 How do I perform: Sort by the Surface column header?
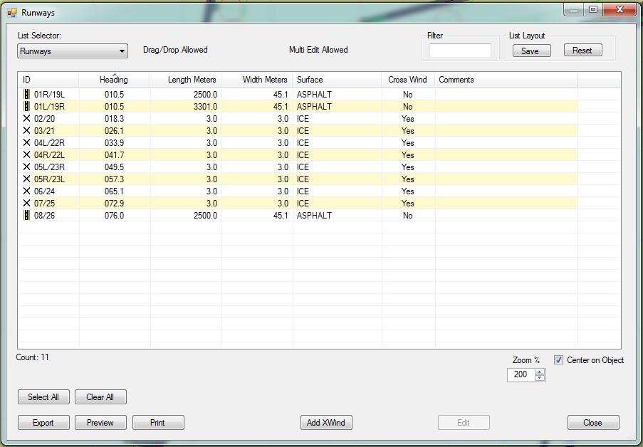pos(337,80)
